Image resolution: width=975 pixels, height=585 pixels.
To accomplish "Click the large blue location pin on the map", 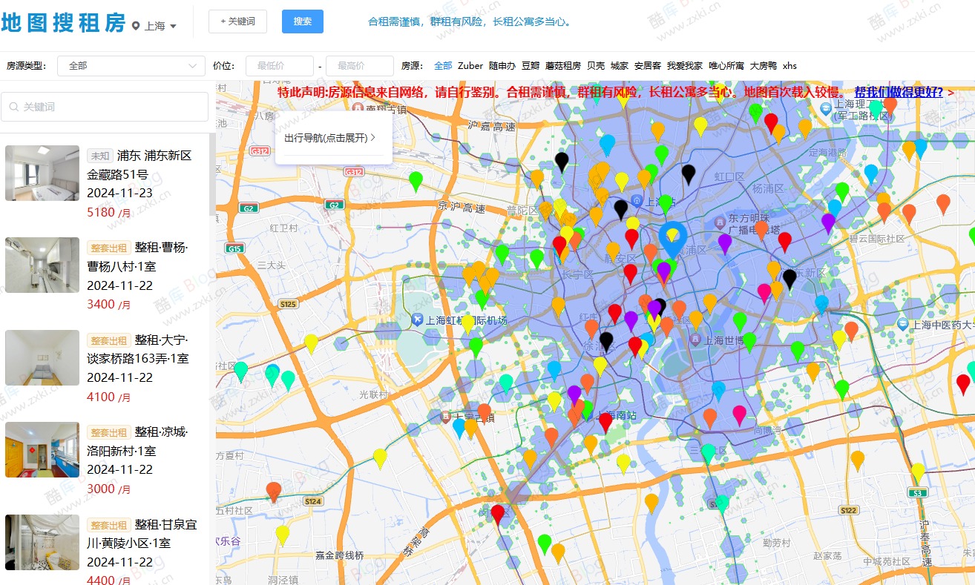I will click(673, 236).
